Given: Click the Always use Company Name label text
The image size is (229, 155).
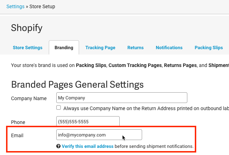Looking at the screenshot, I should tap(146, 108).
